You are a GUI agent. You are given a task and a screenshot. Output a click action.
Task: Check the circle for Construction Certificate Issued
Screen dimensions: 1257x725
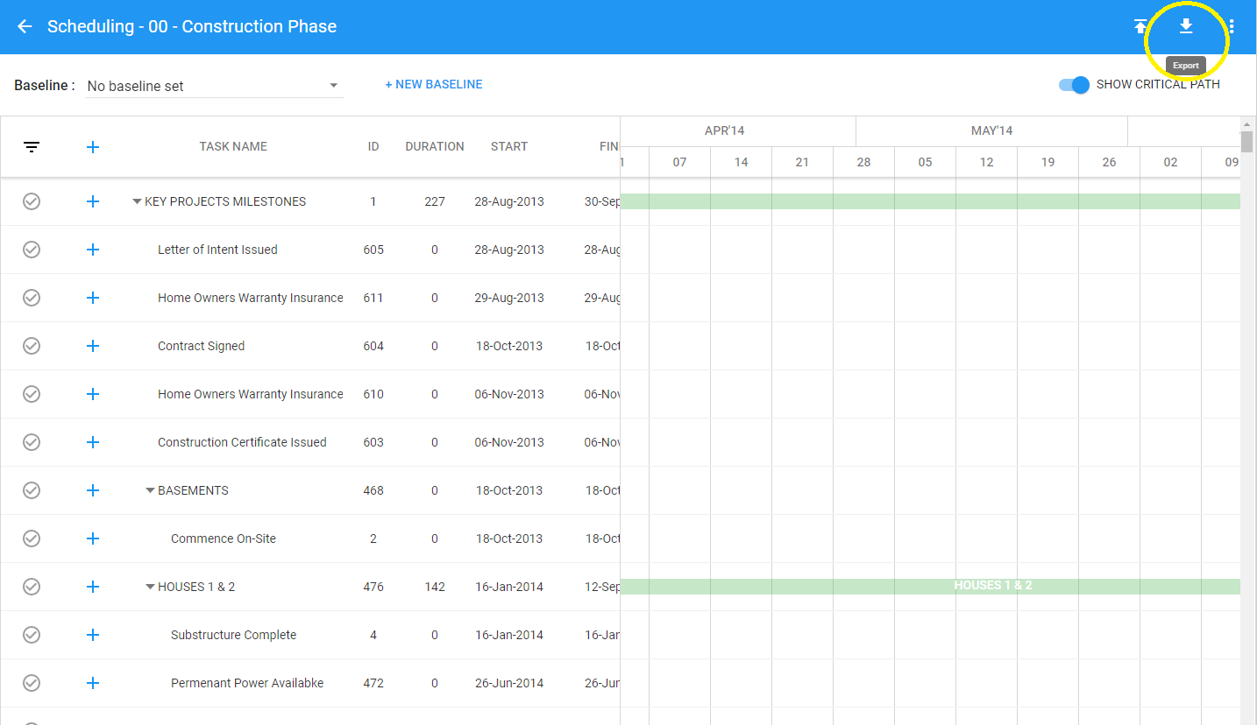(32, 442)
